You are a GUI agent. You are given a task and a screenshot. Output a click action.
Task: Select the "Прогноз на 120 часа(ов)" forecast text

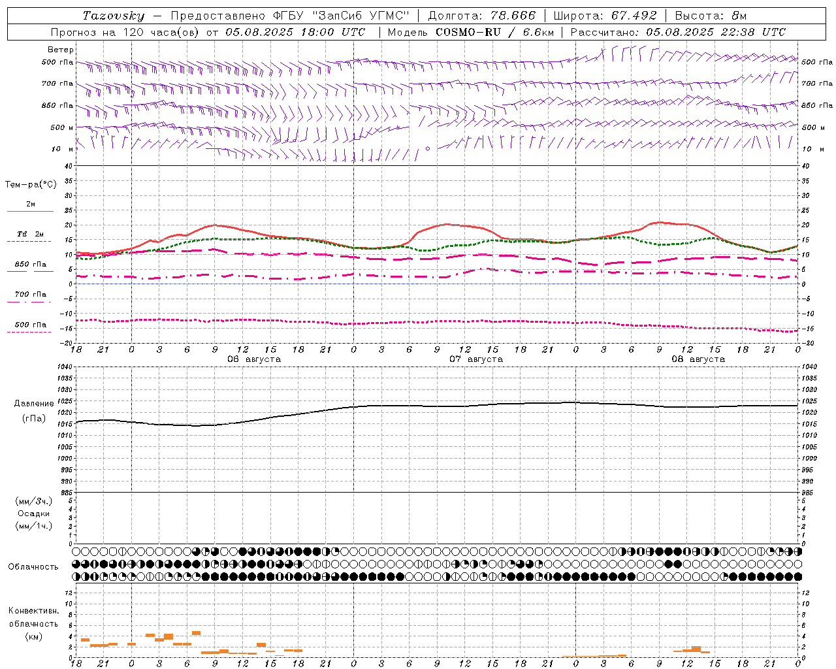pos(126,32)
